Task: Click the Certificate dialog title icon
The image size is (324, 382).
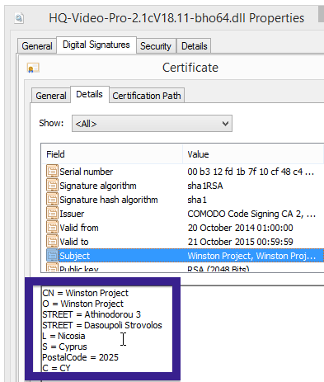Action: coord(33,68)
